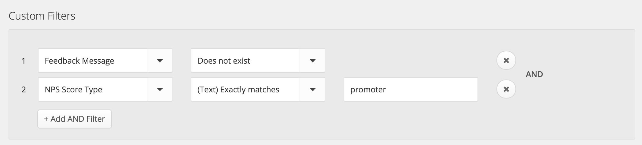Click the NPS Score Type caret
This screenshot has width=642, height=145.
coord(160,90)
